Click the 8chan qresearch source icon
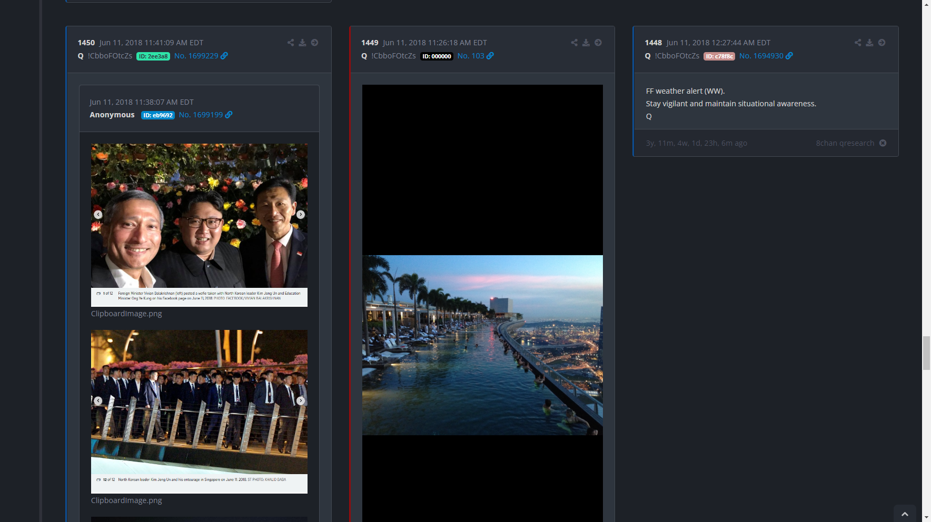 883,143
